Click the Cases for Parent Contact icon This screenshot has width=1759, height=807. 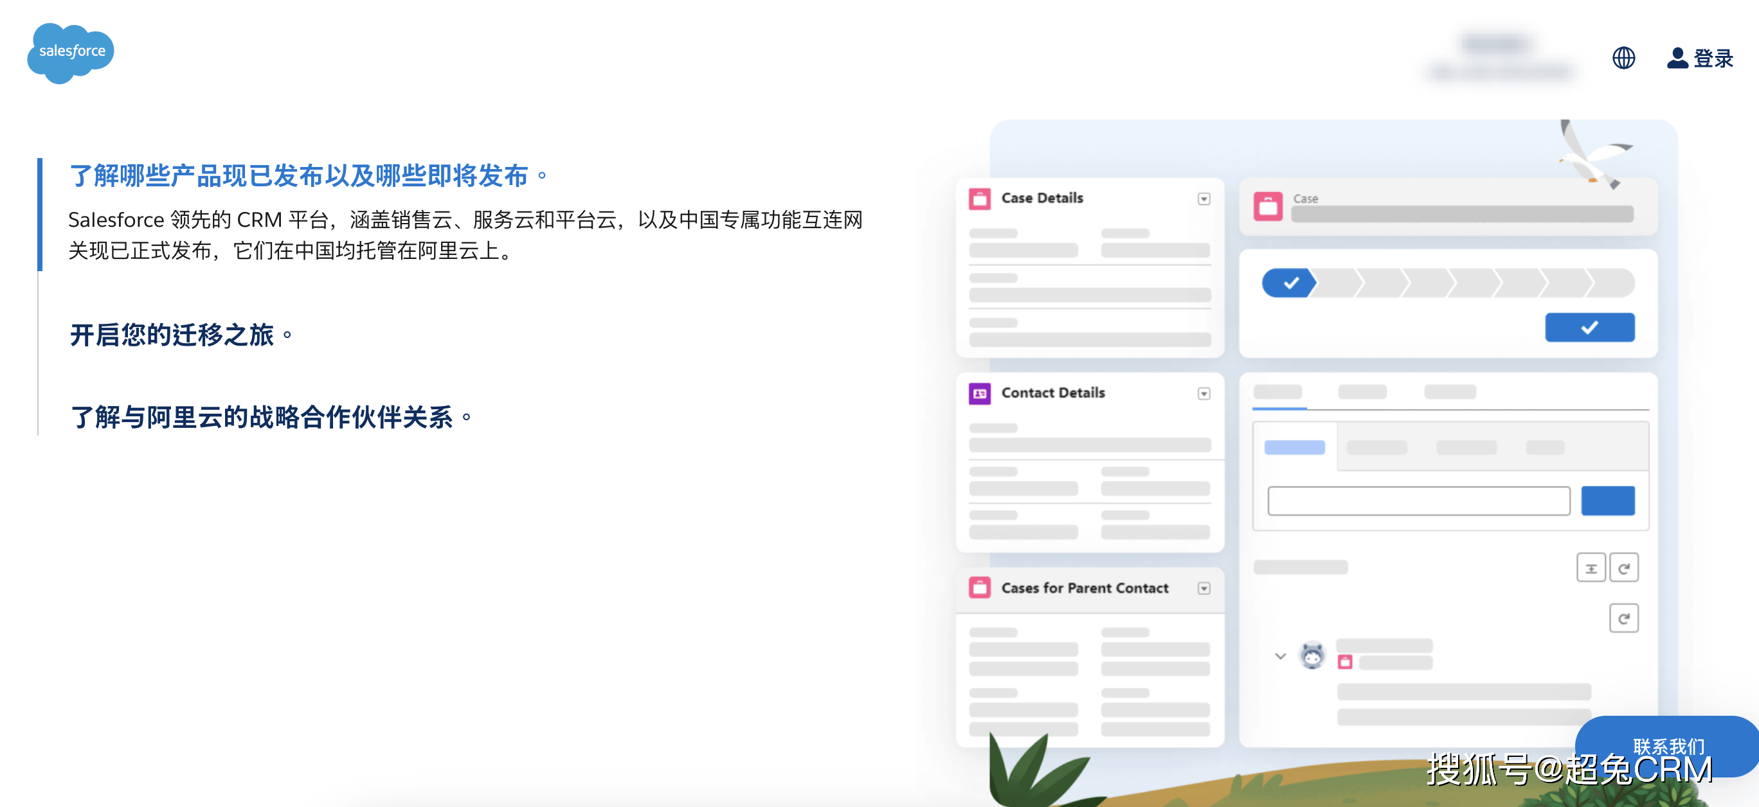tap(979, 588)
